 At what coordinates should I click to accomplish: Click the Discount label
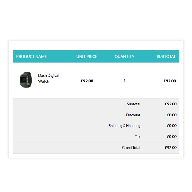[x=133, y=115]
